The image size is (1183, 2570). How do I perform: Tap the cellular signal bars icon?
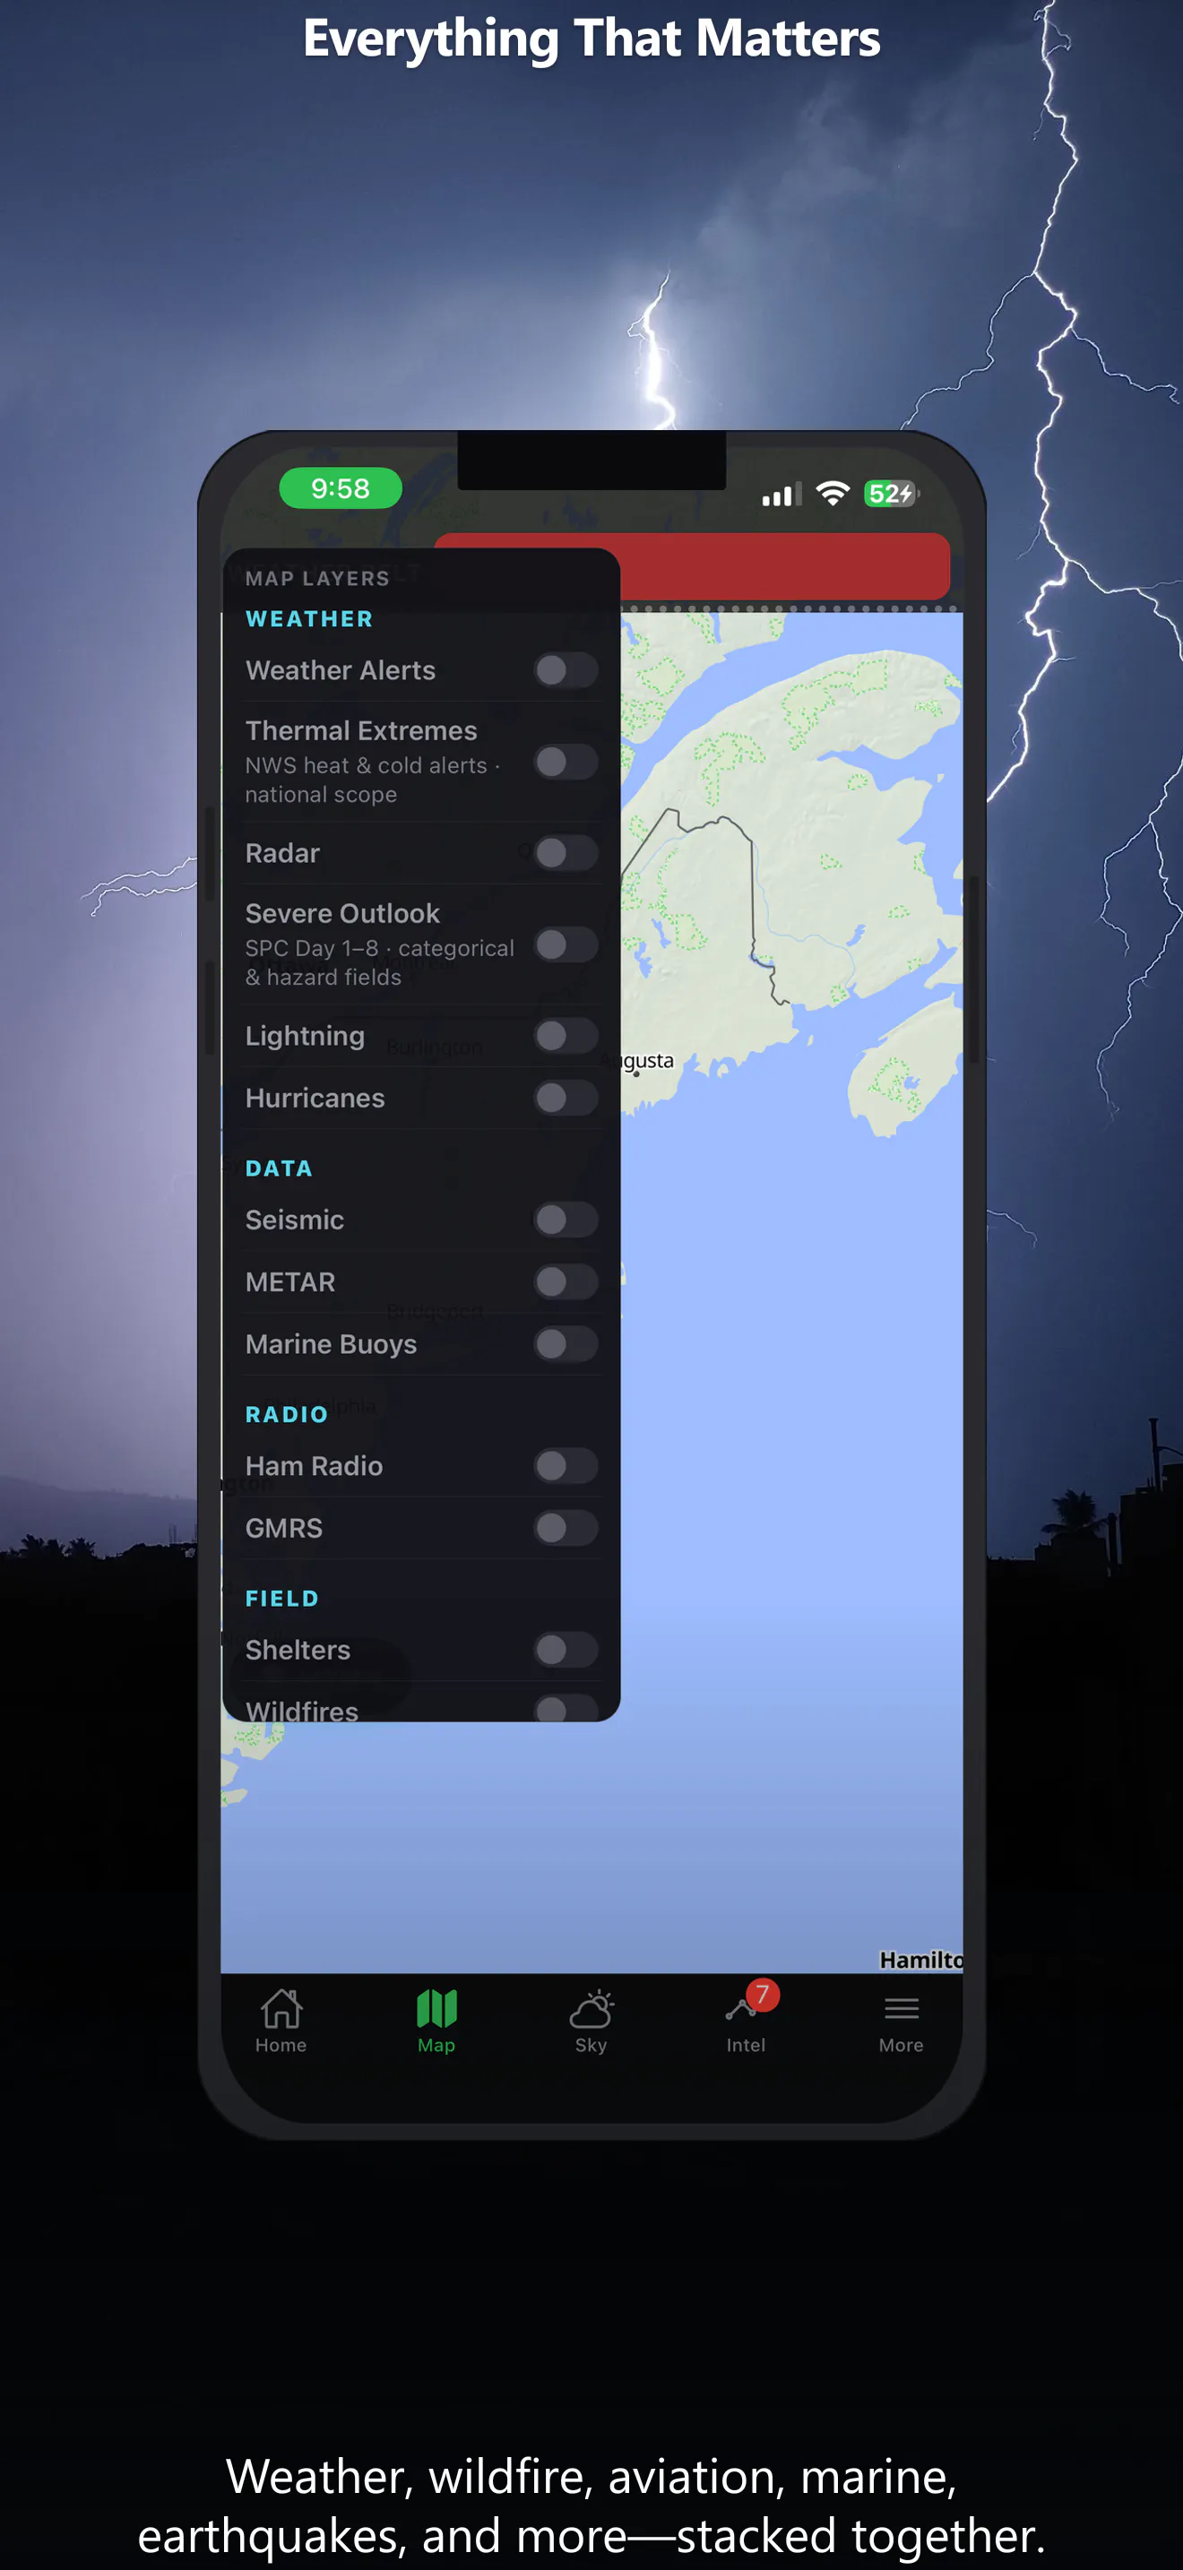(x=781, y=495)
